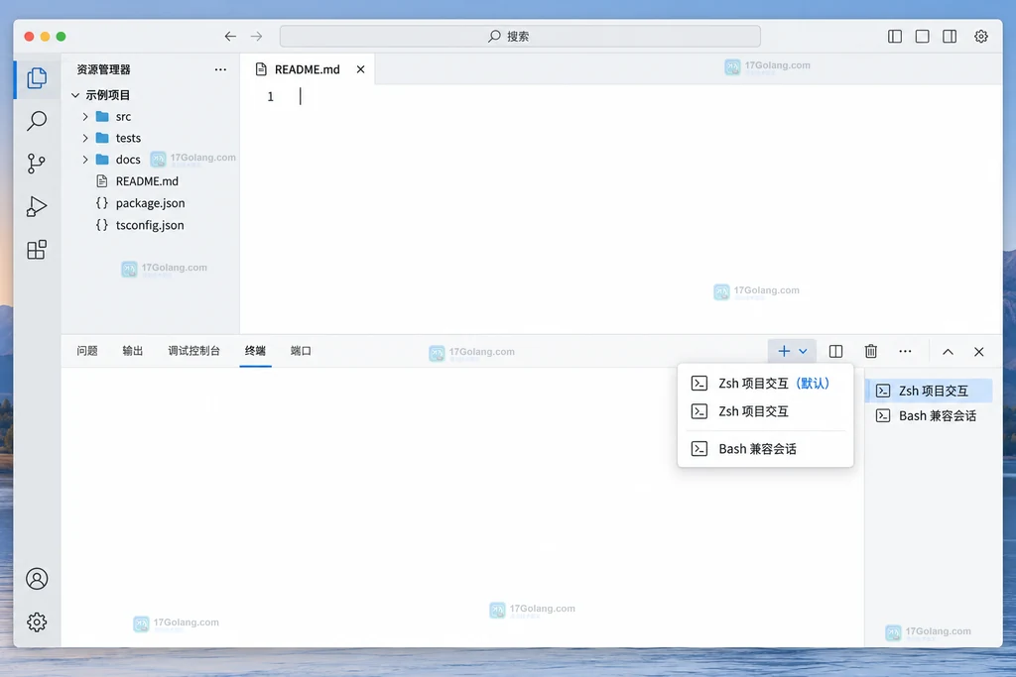The image size is (1016, 677).
Task: Focus the terminal output area
Action: pyautogui.click(x=462, y=507)
